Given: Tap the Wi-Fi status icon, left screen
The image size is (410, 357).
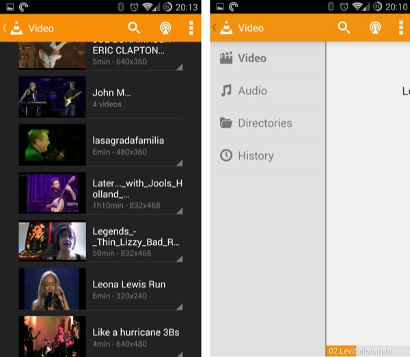Looking at the screenshot, I should 147,7.
